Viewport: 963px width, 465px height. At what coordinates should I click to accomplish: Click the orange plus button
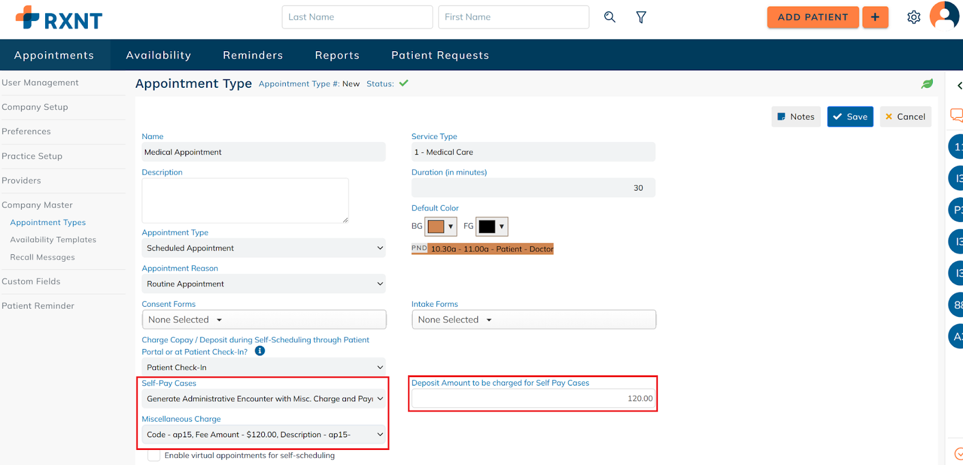click(875, 17)
